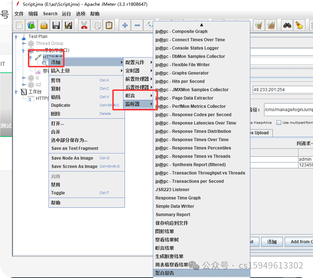Choose 禁用 from context menu

point(87,185)
